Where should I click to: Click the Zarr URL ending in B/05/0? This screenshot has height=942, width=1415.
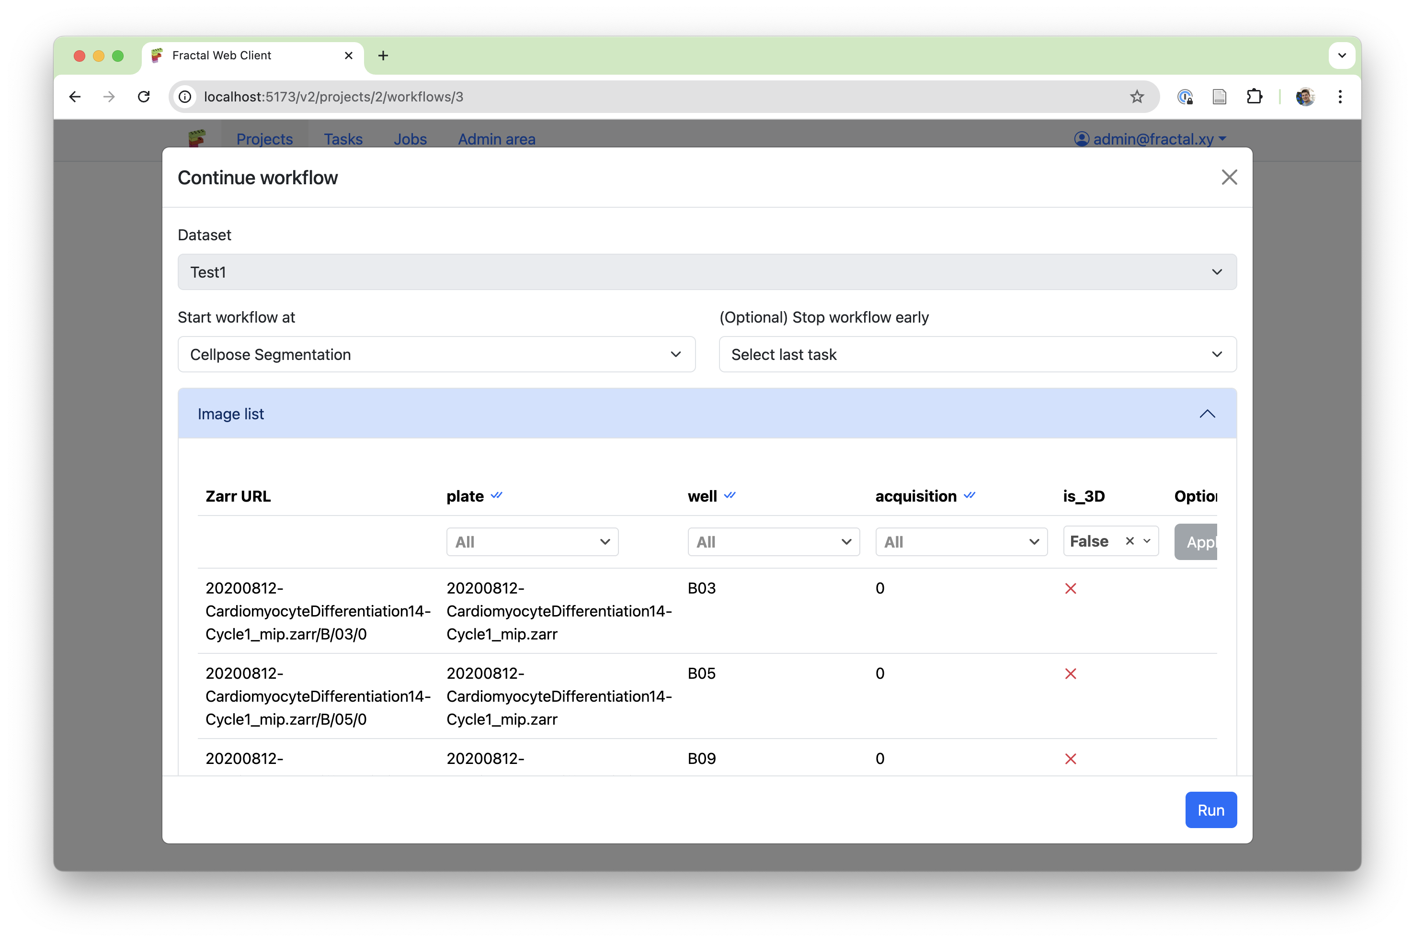click(x=318, y=696)
